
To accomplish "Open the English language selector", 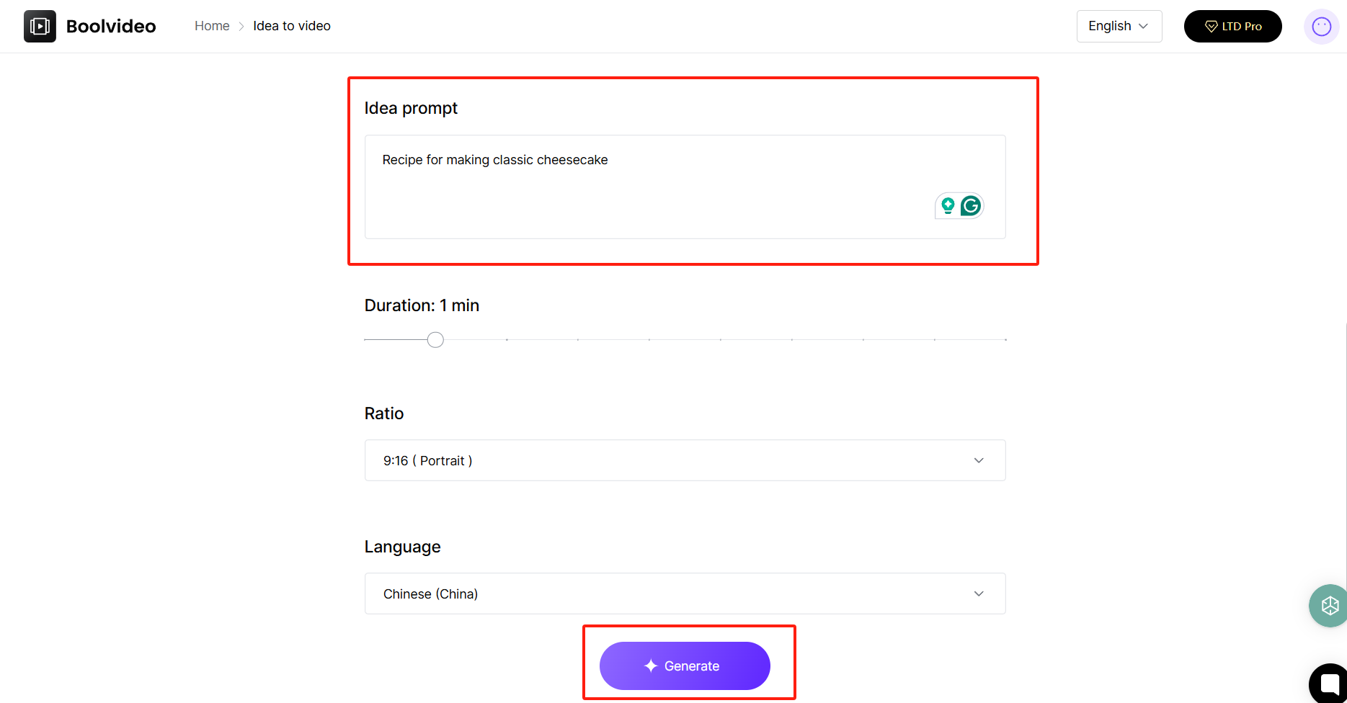I will (1119, 26).
